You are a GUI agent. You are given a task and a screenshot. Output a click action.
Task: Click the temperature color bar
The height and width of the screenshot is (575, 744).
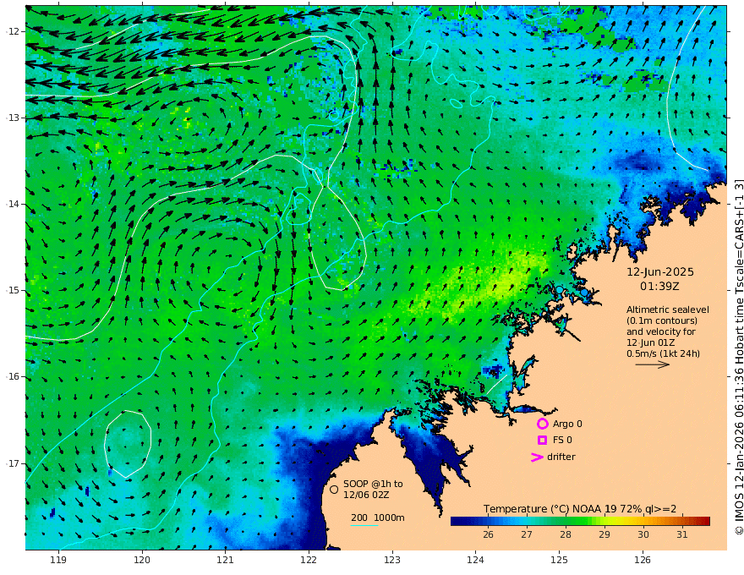click(x=580, y=521)
